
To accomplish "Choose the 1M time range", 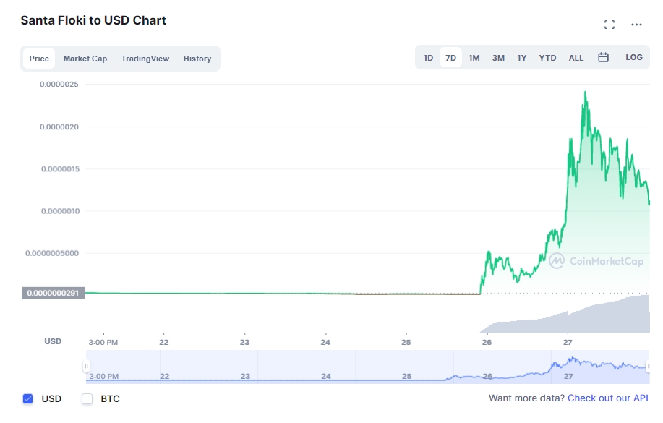I will point(474,58).
